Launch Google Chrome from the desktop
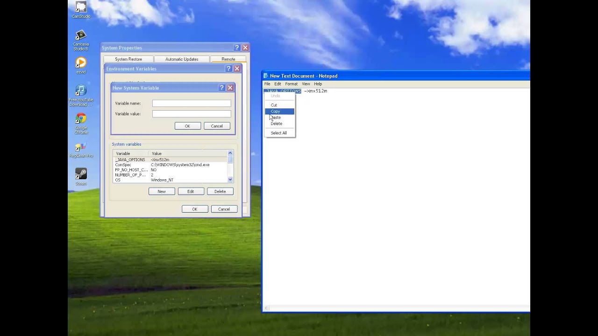Screen dimensions: 598x336 click(x=81, y=124)
